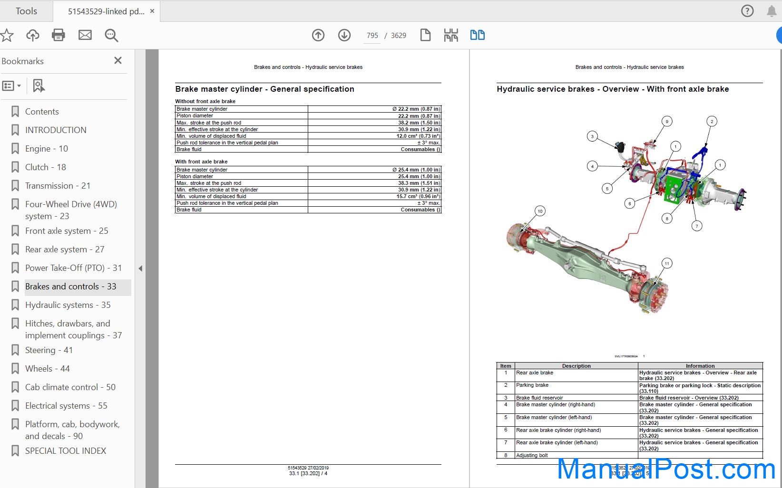The image size is (782, 488).
Task: Click 'Hydraulic service brakes - Overview - Rear axle brake' link
Action: click(x=698, y=375)
